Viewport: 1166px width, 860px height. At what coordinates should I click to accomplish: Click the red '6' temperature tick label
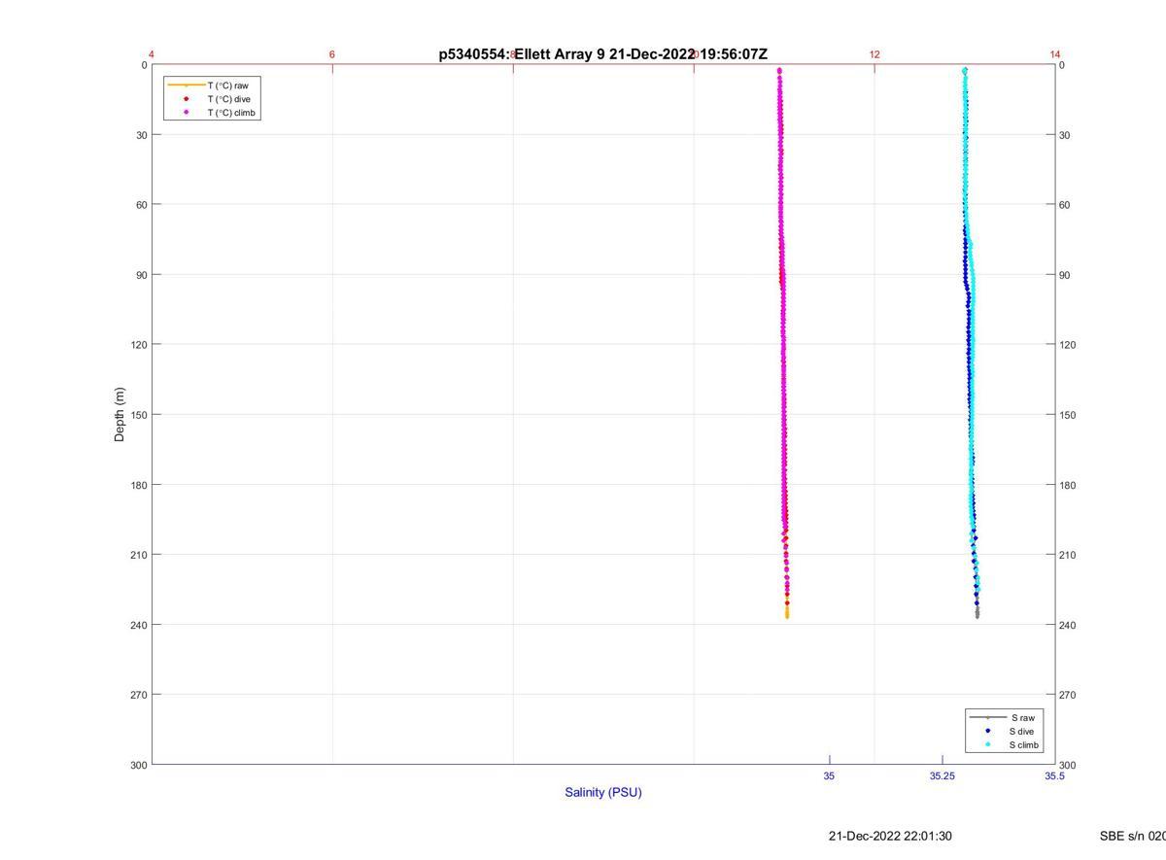pyautogui.click(x=332, y=54)
